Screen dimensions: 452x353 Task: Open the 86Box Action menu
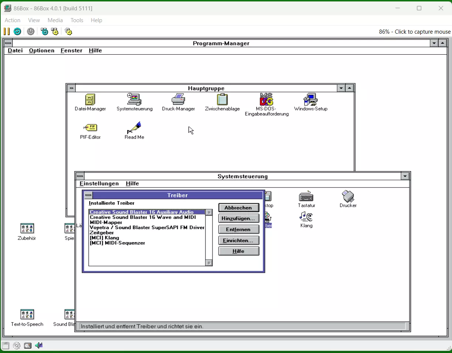click(x=13, y=20)
